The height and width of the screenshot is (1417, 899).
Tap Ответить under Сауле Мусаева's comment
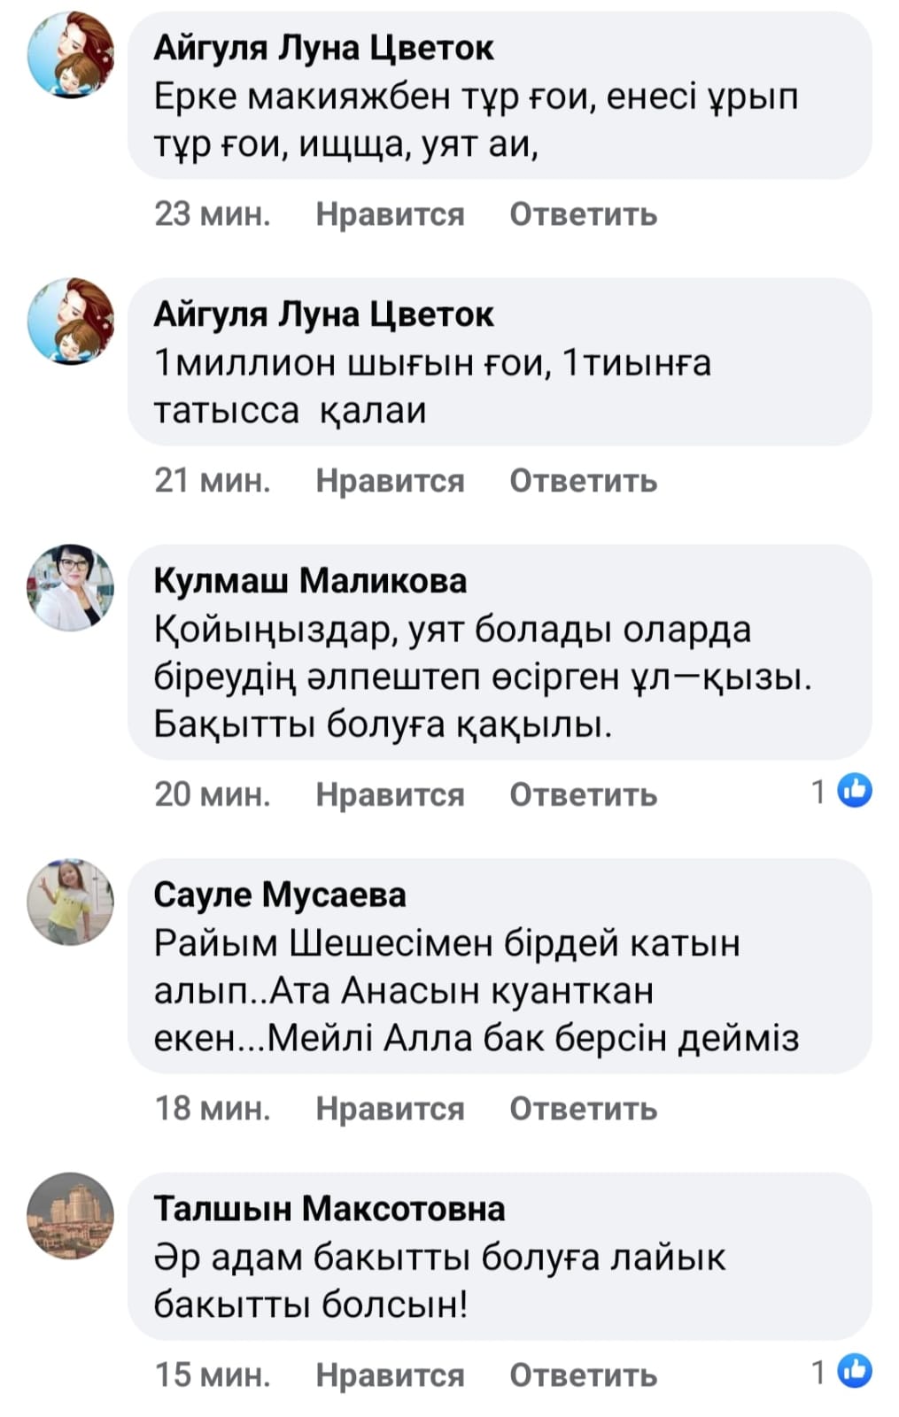click(x=583, y=1108)
